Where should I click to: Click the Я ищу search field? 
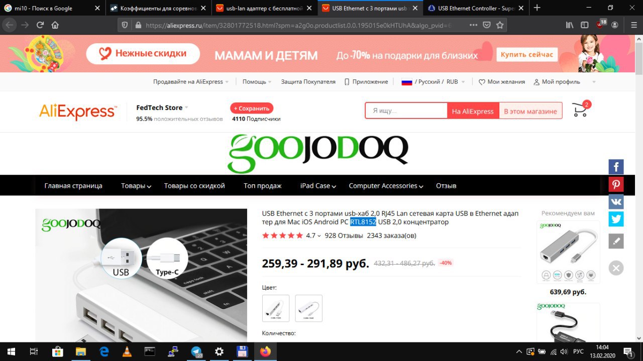point(406,111)
